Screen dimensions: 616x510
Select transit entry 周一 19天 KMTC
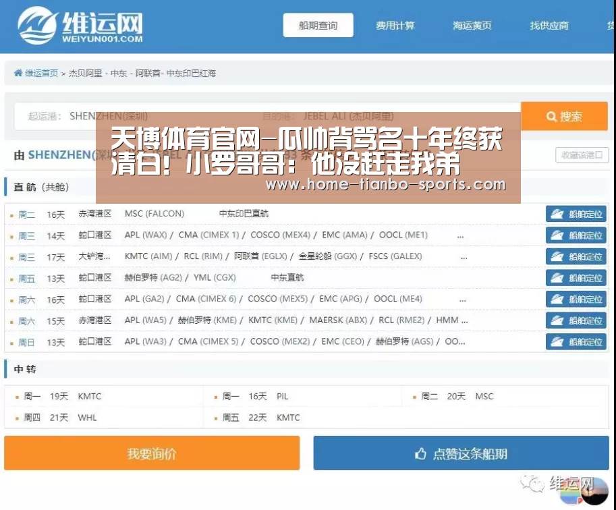tap(62, 396)
